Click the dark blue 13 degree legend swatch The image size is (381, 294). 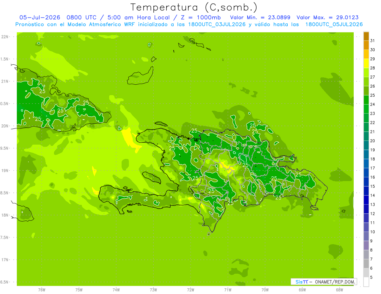click(x=366, y=200)
